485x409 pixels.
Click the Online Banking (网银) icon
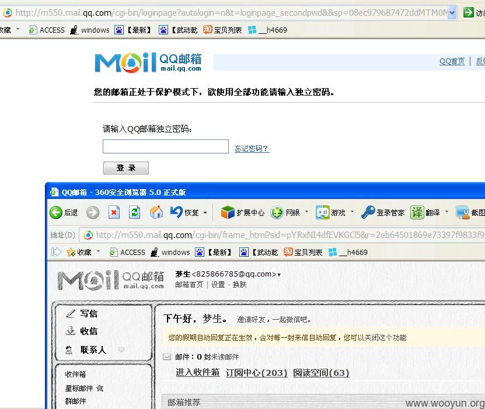click(x=277, y=213)
